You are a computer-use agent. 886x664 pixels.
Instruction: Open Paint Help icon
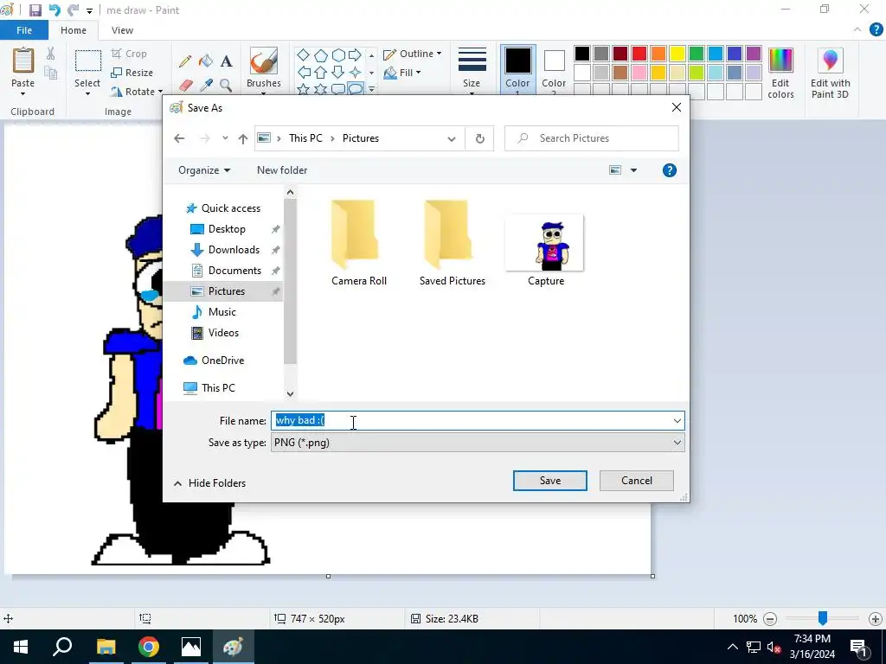(876, 29)
